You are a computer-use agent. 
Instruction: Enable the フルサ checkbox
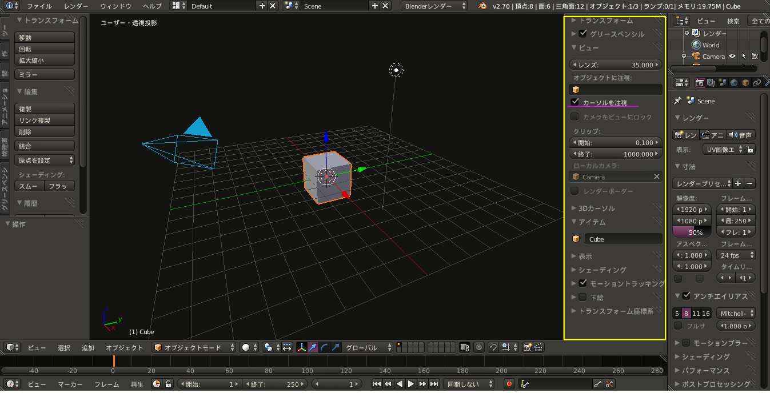point(678,326)
